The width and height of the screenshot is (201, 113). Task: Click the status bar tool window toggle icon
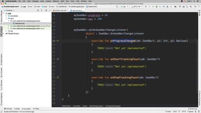[1, 112]
